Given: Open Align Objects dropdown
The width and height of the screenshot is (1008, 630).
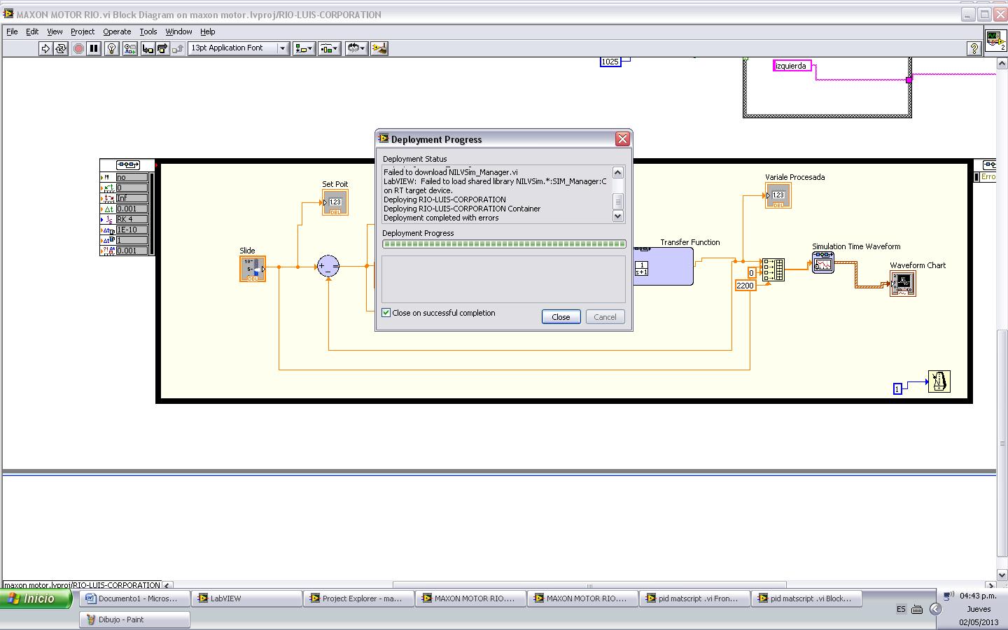Looking at the screenshot, I should pos(304,48).
